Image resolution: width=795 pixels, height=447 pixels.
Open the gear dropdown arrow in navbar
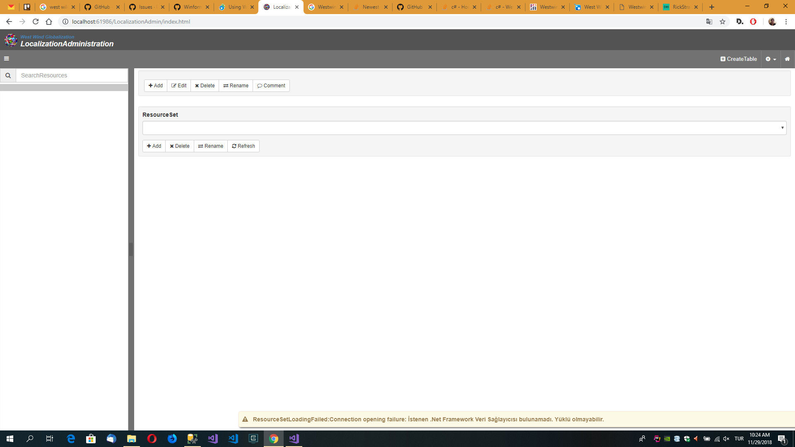(774, 59)
